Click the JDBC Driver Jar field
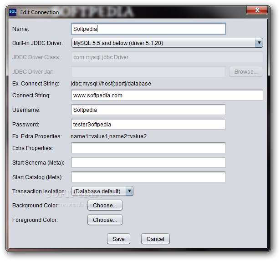This screenshot has width=280, height=261. click(148, 71)
